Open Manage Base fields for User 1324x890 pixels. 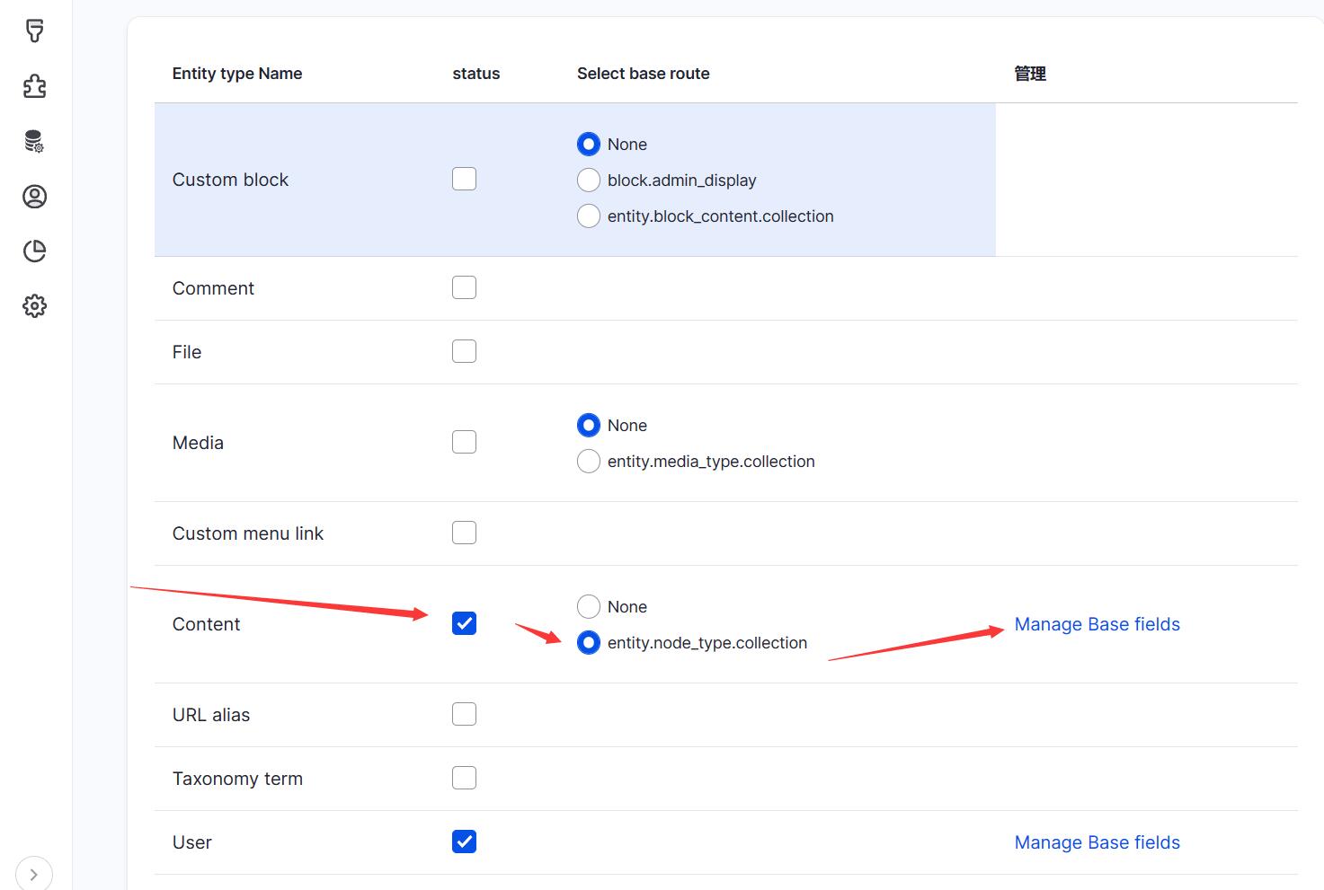1097,842
